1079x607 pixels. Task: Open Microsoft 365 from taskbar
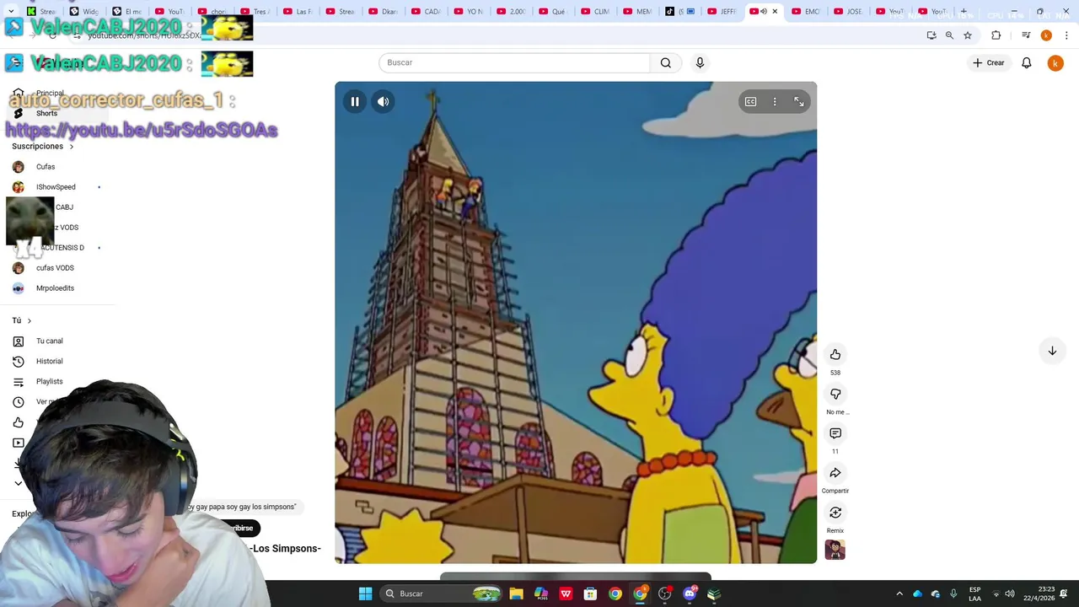(541, 594)
